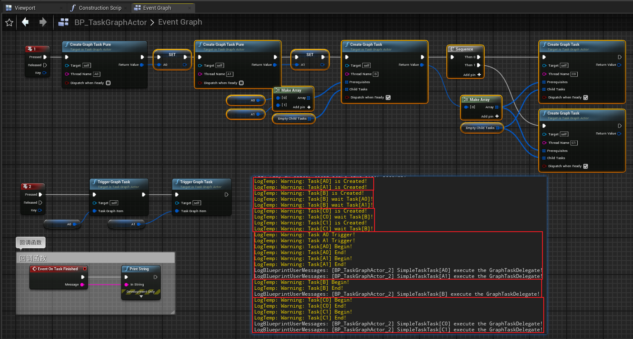Click the function icon on the Print String node

pos(128,268)
